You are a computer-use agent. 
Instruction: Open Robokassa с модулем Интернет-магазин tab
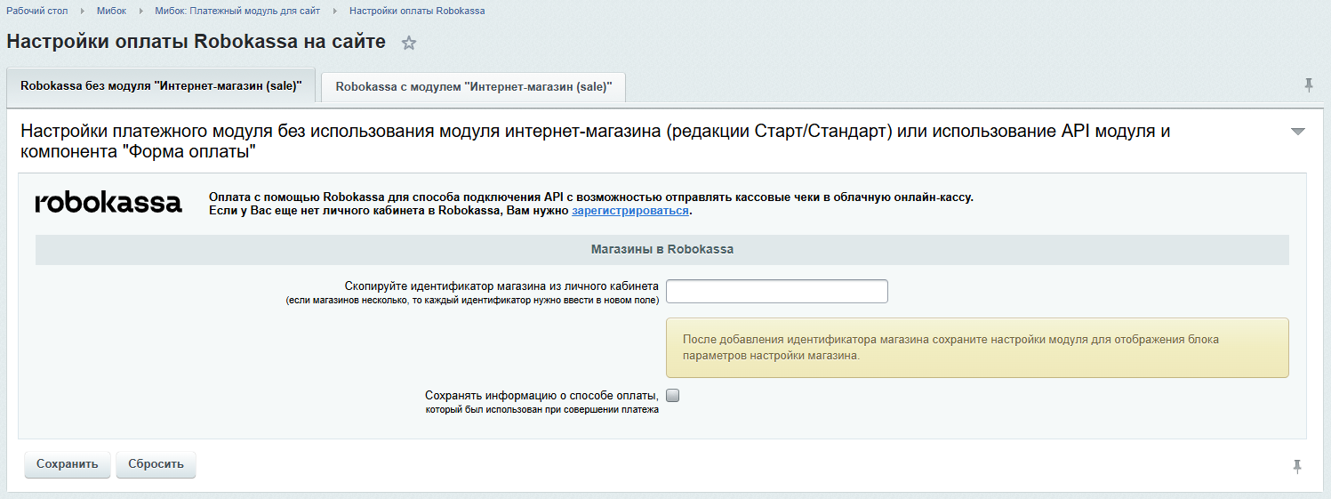click(473, 87)
